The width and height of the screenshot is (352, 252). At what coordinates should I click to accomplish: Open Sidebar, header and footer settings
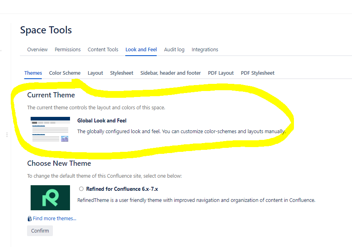(x=170, y=73)
